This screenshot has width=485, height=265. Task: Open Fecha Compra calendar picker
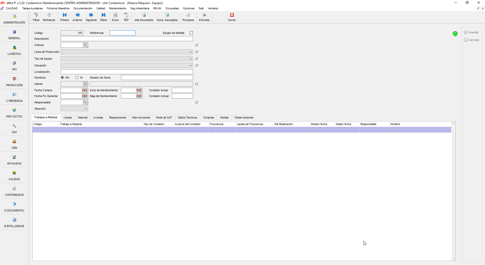pos(85,90)
